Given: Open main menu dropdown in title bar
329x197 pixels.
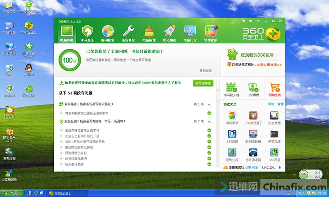Looking at the screenshot, I should [258, 21].
